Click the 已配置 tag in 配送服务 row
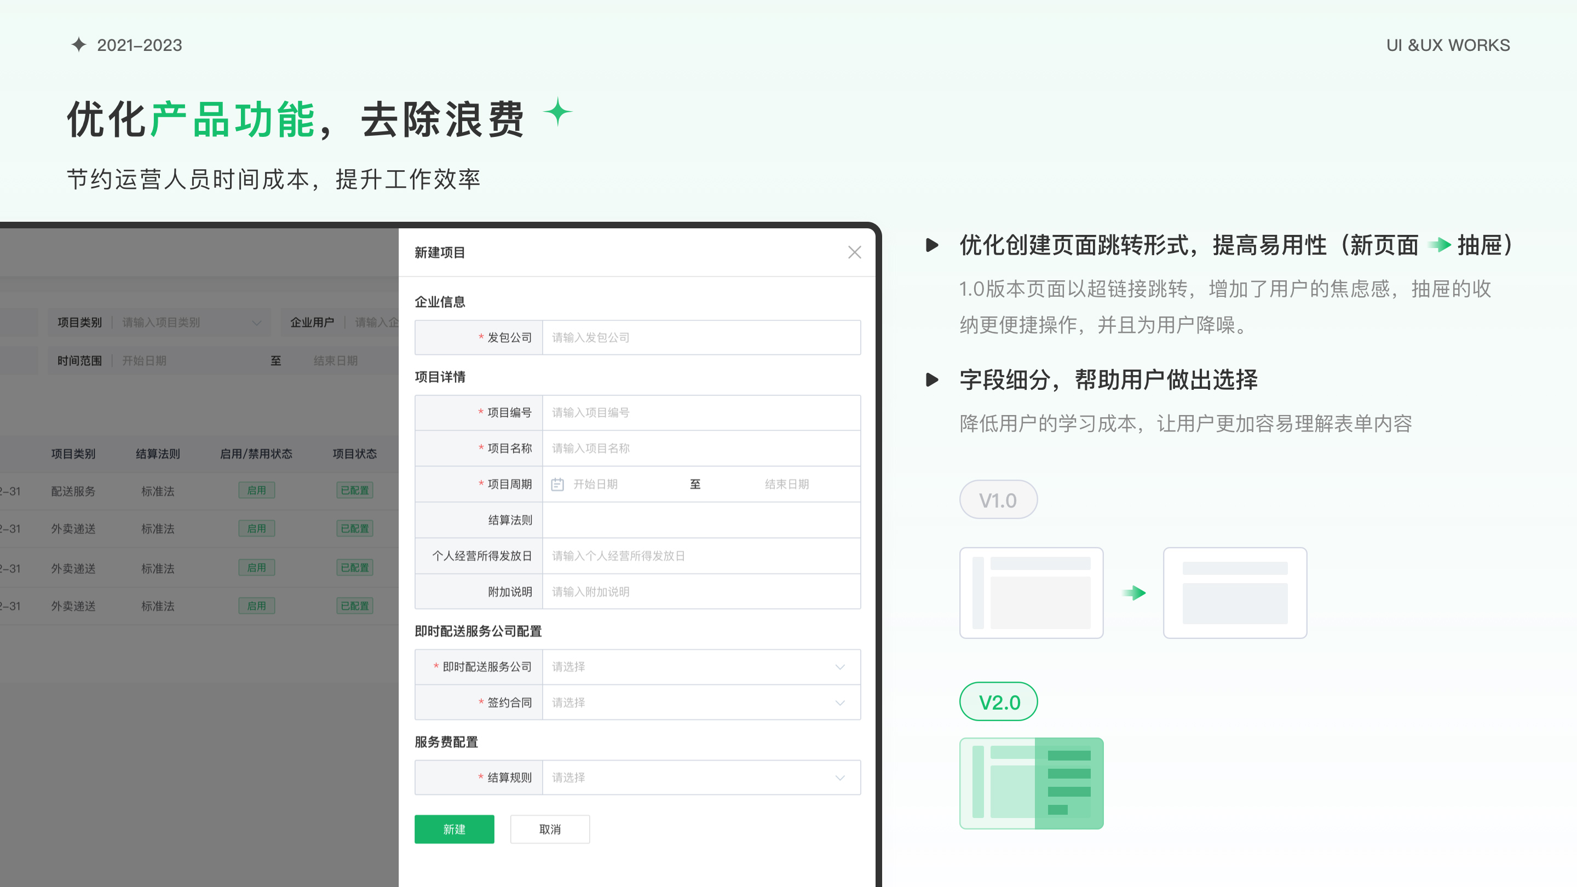 [x=354, y=491]
